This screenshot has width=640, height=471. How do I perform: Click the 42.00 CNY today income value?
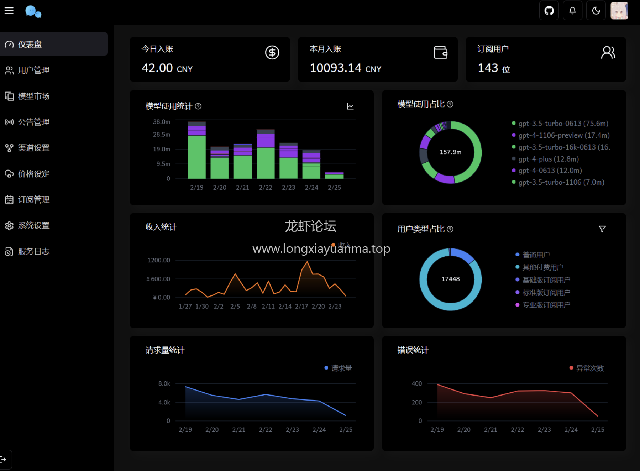167,68
